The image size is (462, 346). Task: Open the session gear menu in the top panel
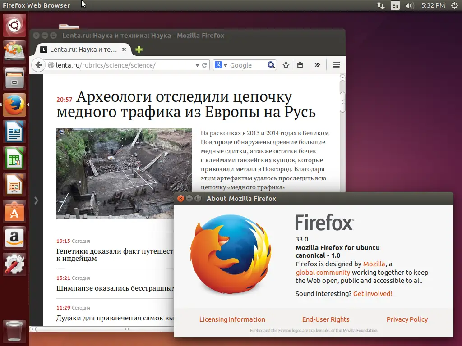point(455,5)
